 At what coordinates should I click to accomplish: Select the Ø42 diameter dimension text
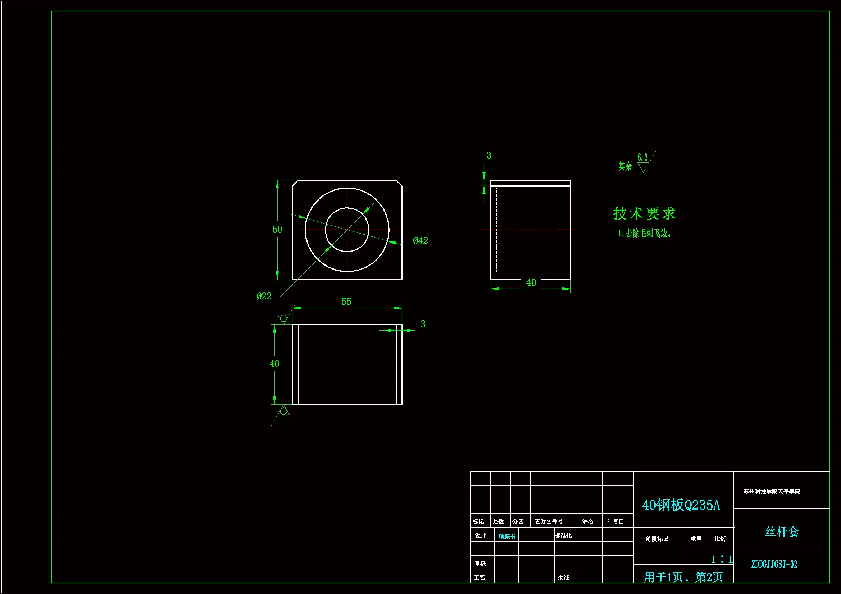tap(420, 241)
